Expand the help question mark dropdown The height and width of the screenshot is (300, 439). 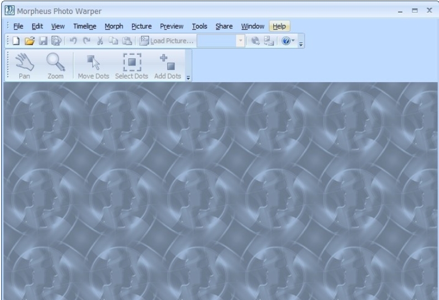coord(291,41)
